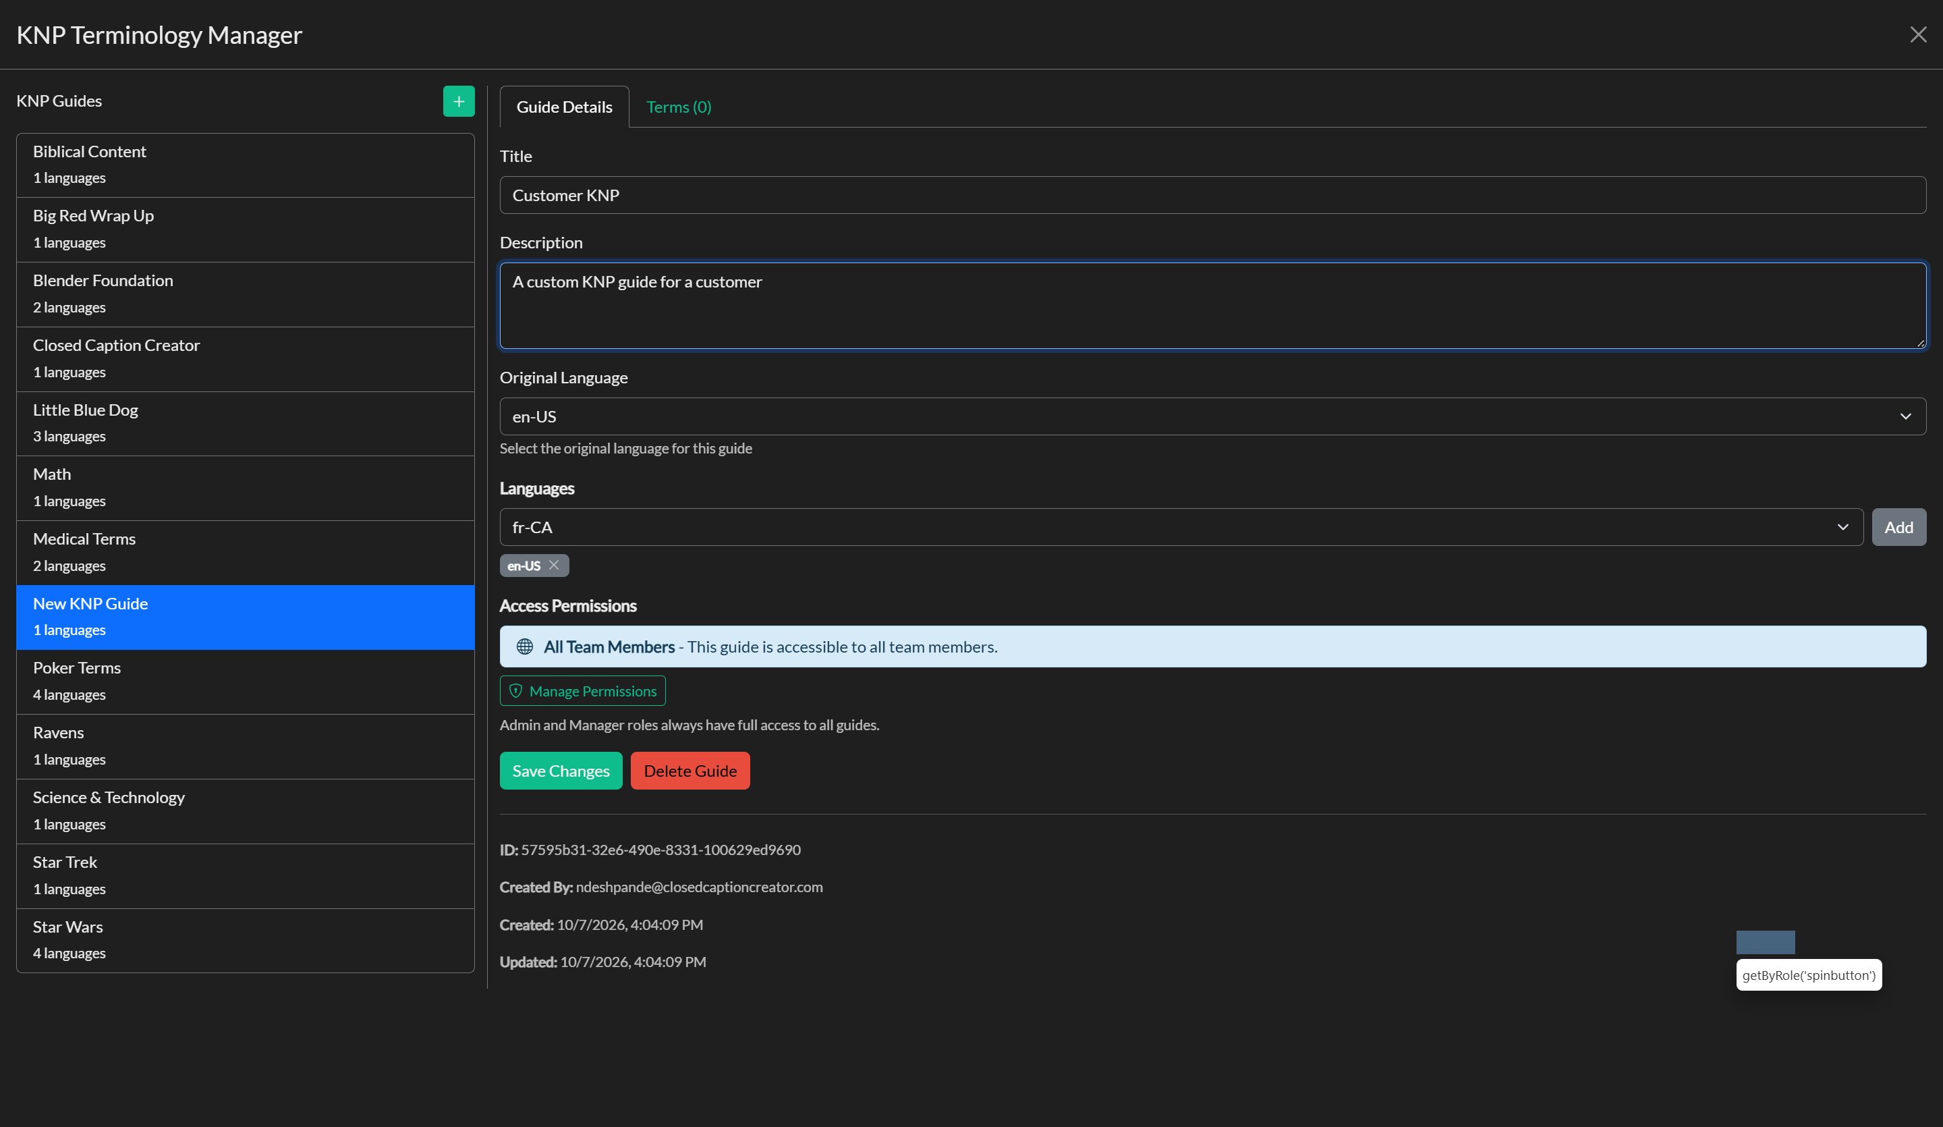Select the Science & Technology guide

point(245,811)
